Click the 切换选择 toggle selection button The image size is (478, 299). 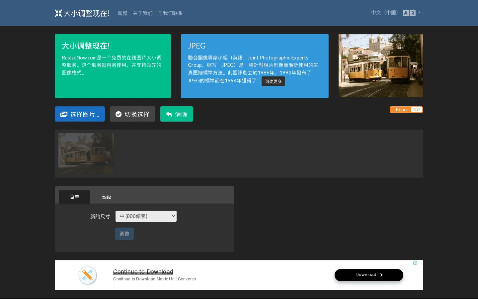coord(132,114)
